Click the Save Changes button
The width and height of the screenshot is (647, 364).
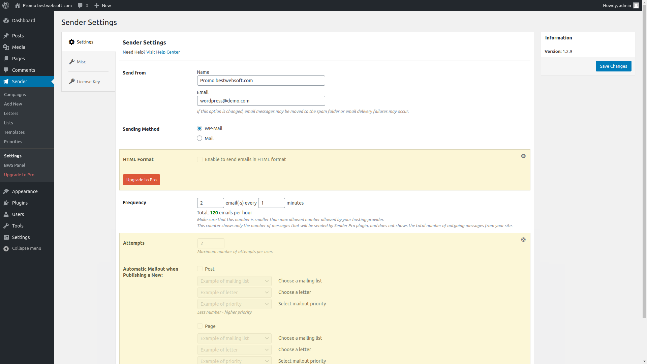click(613, 66)
